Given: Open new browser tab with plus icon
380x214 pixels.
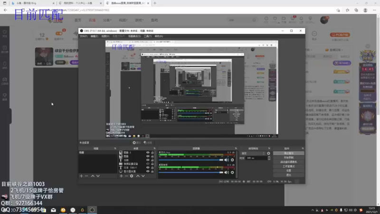Looking at the screenshot, I should 155,3.
